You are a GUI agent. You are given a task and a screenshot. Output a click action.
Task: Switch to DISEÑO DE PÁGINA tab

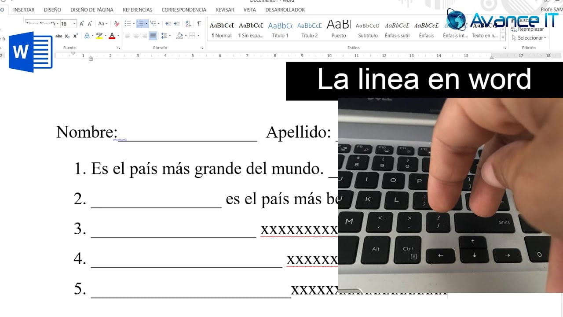pyautogui.click(x=92, y=10)
